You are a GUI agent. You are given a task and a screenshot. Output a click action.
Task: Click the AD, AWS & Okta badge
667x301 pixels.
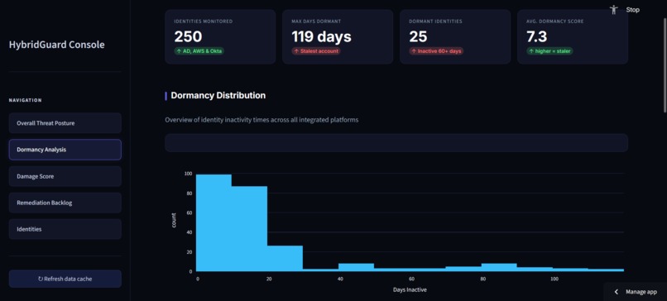coord(199,51)
